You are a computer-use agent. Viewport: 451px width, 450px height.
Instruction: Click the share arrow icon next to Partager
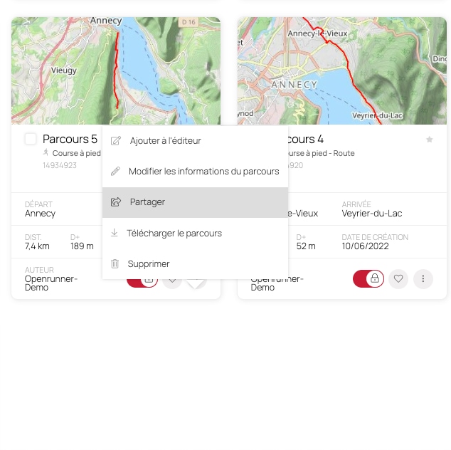[x=116, y=202]
